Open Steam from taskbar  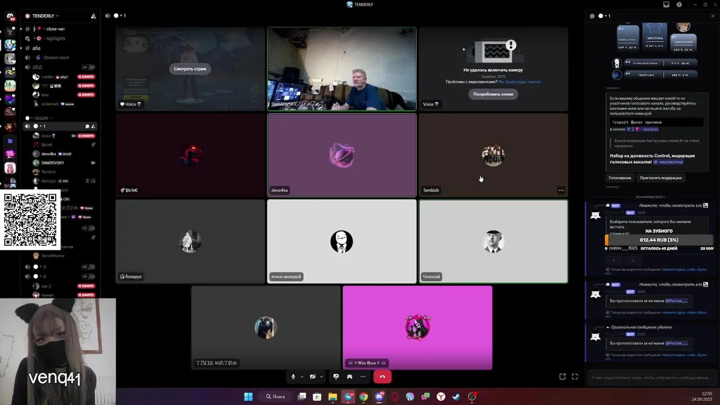[457, 397]
